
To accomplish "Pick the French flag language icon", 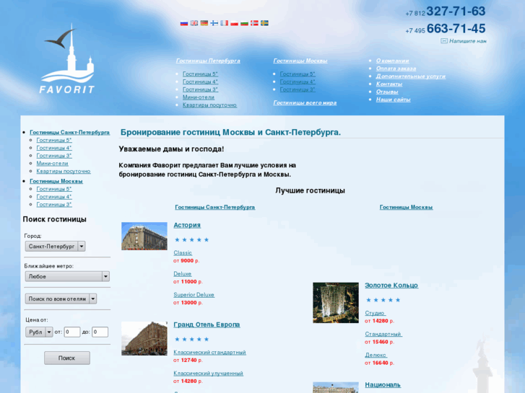I will pyautogui.click(x=224, y=23).
